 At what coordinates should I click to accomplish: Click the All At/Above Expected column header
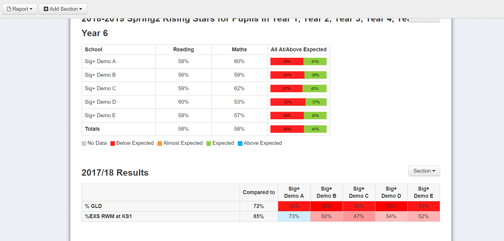pyautogui.click(x=298, y=50)
